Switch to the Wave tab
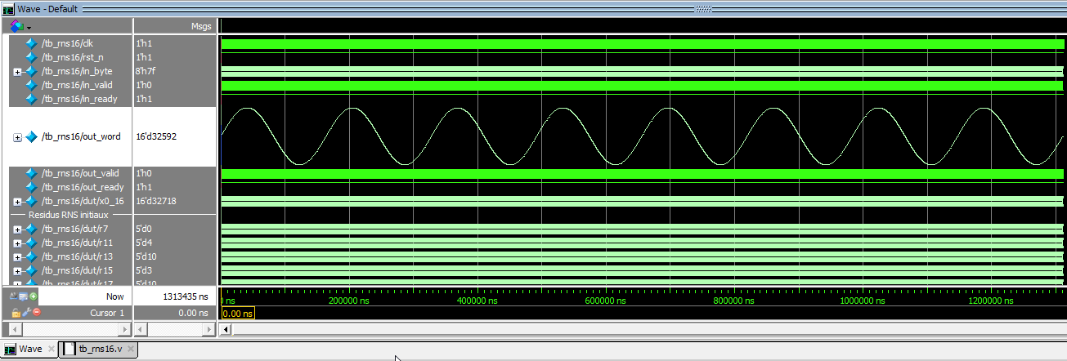The image size is (1067, 361). point(30,349)
